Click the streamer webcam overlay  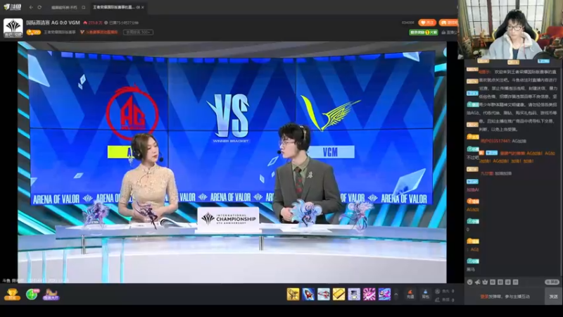[510, 30]
